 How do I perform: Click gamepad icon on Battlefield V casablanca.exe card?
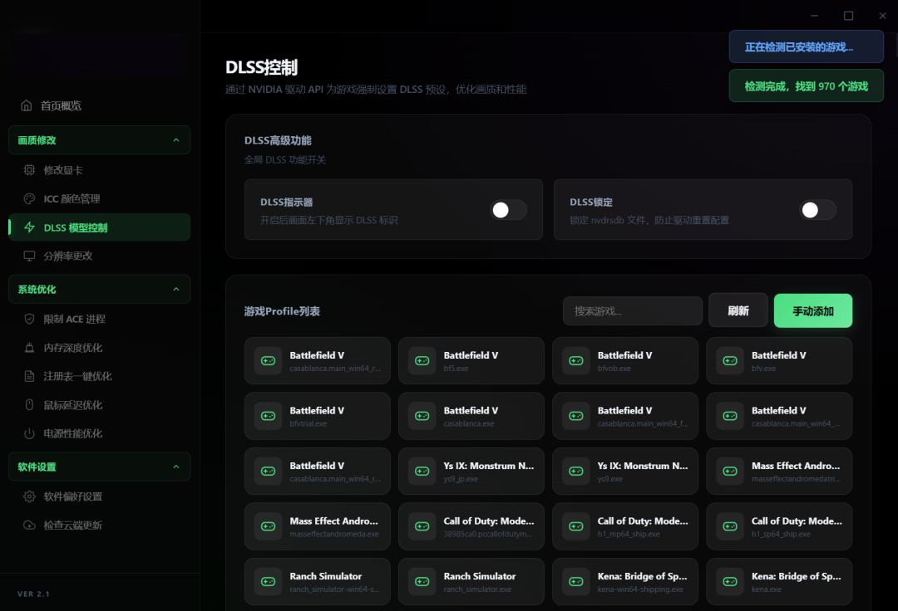(x=422, y=416)
